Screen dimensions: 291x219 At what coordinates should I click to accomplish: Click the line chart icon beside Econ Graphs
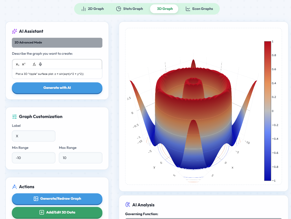click(188, 9)
